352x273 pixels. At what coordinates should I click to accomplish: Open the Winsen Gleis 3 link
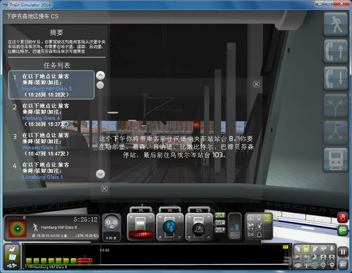pos(40,148)
